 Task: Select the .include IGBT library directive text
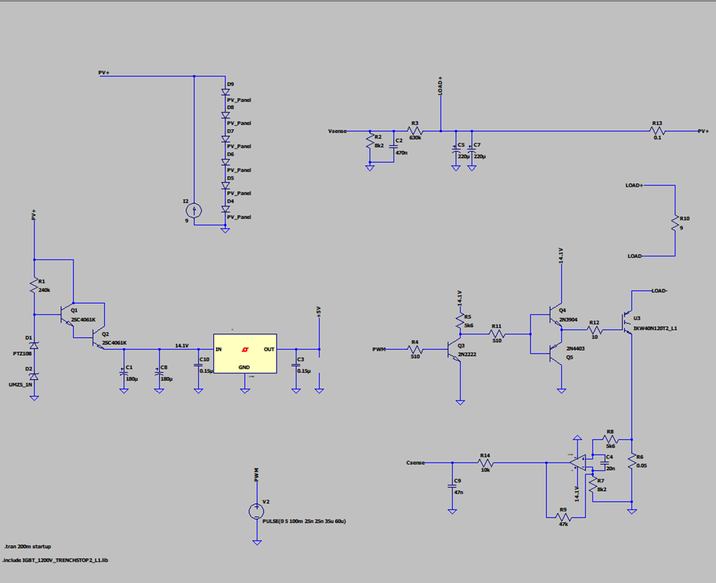click(55, 560)
